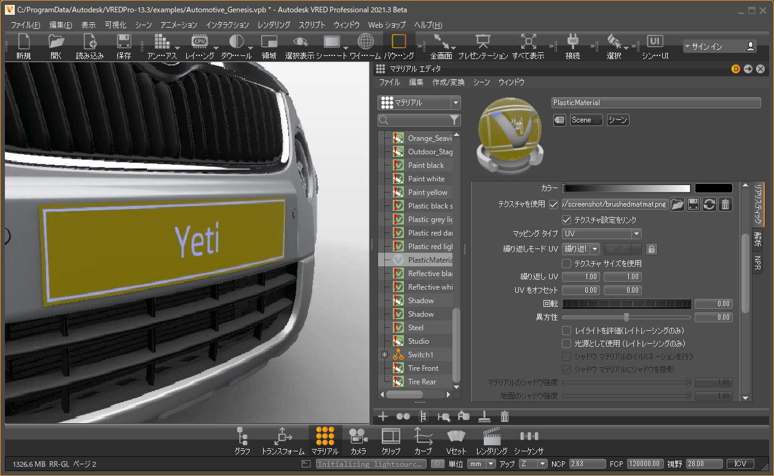Click the delete texture trash icon

click(x=725, y=204)
